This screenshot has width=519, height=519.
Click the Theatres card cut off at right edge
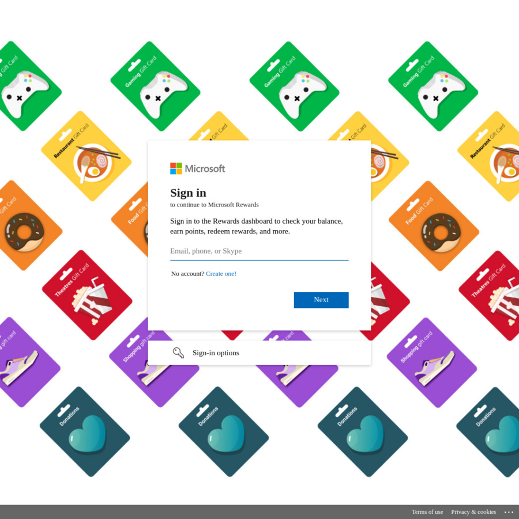pyautogui.click(x=495, y=296)
